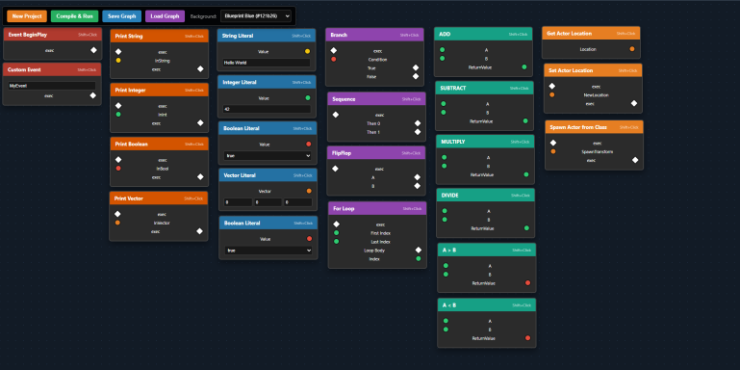Click the yellow InString pin on Print String
The image size is (740, 370).
pyautogui.click(x=118, y=61)
